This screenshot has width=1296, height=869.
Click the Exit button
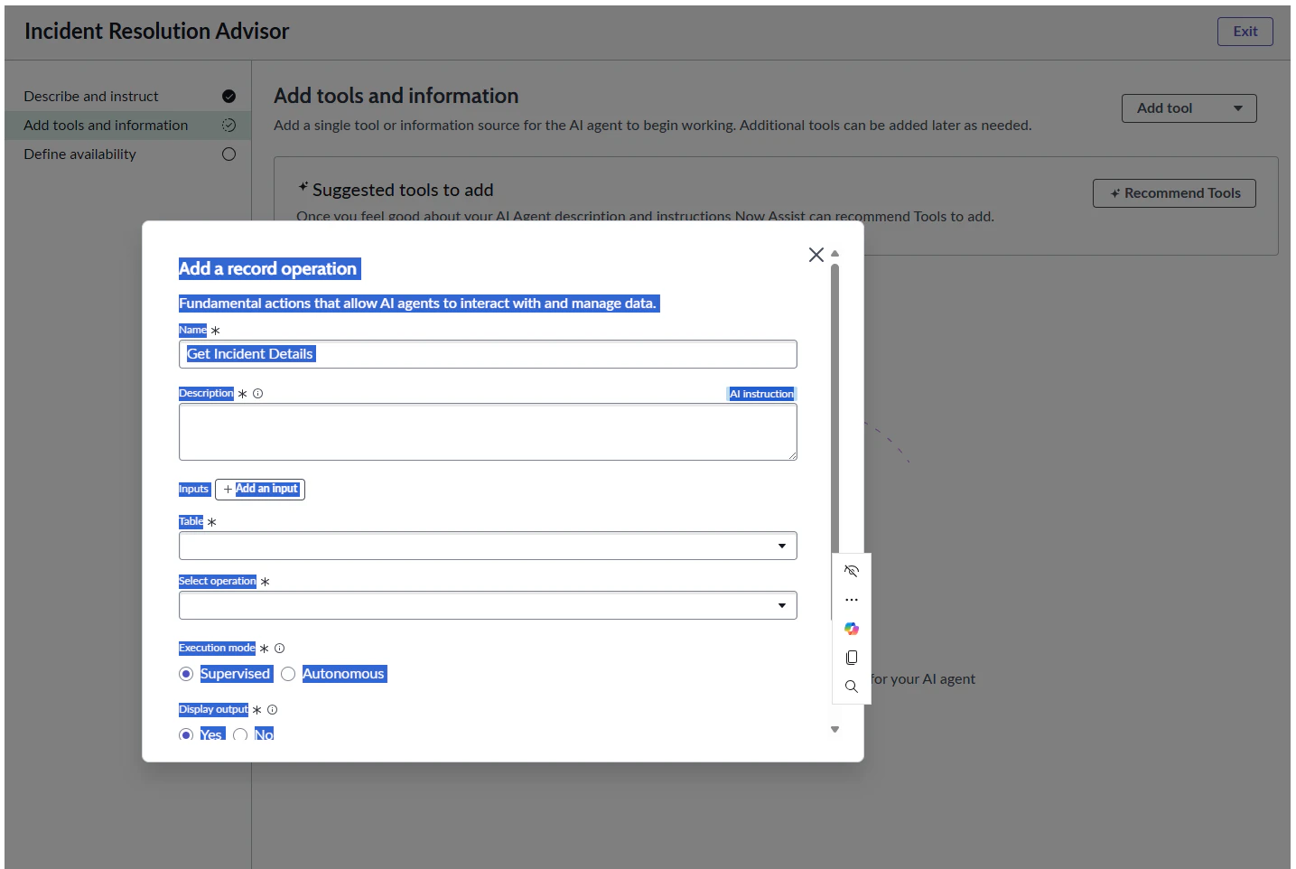click(x=1245, y=32)
